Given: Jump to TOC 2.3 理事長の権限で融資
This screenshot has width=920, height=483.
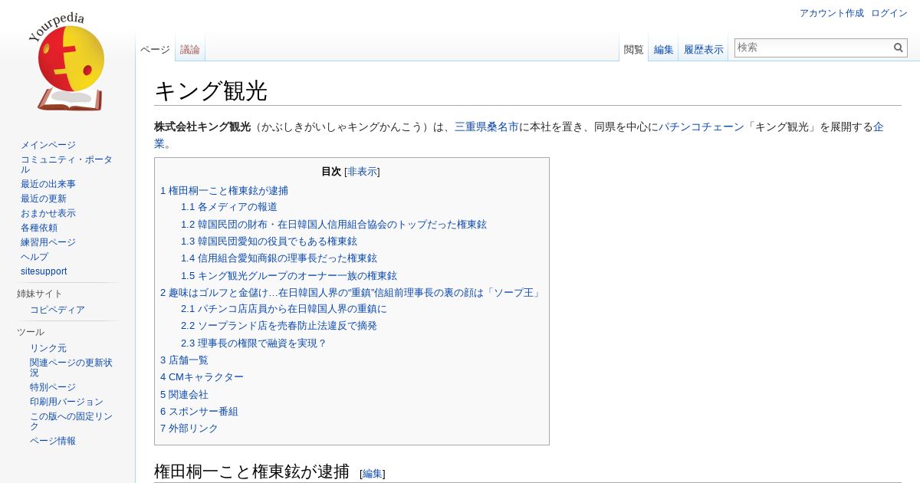Looking at the screenshot, I should [x=254, y=343].
